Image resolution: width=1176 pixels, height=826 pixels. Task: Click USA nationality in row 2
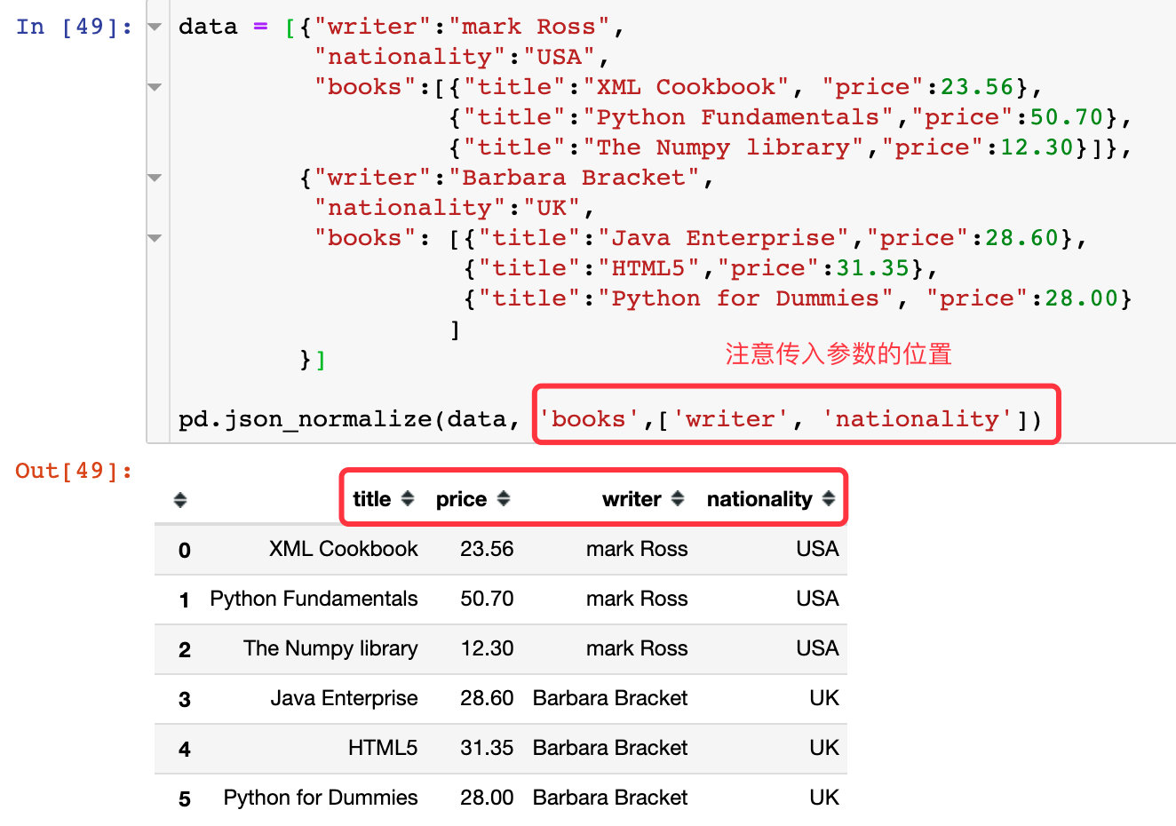tap(817, 648)
